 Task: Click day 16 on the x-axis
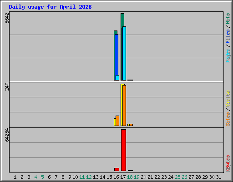click(116, 177)
